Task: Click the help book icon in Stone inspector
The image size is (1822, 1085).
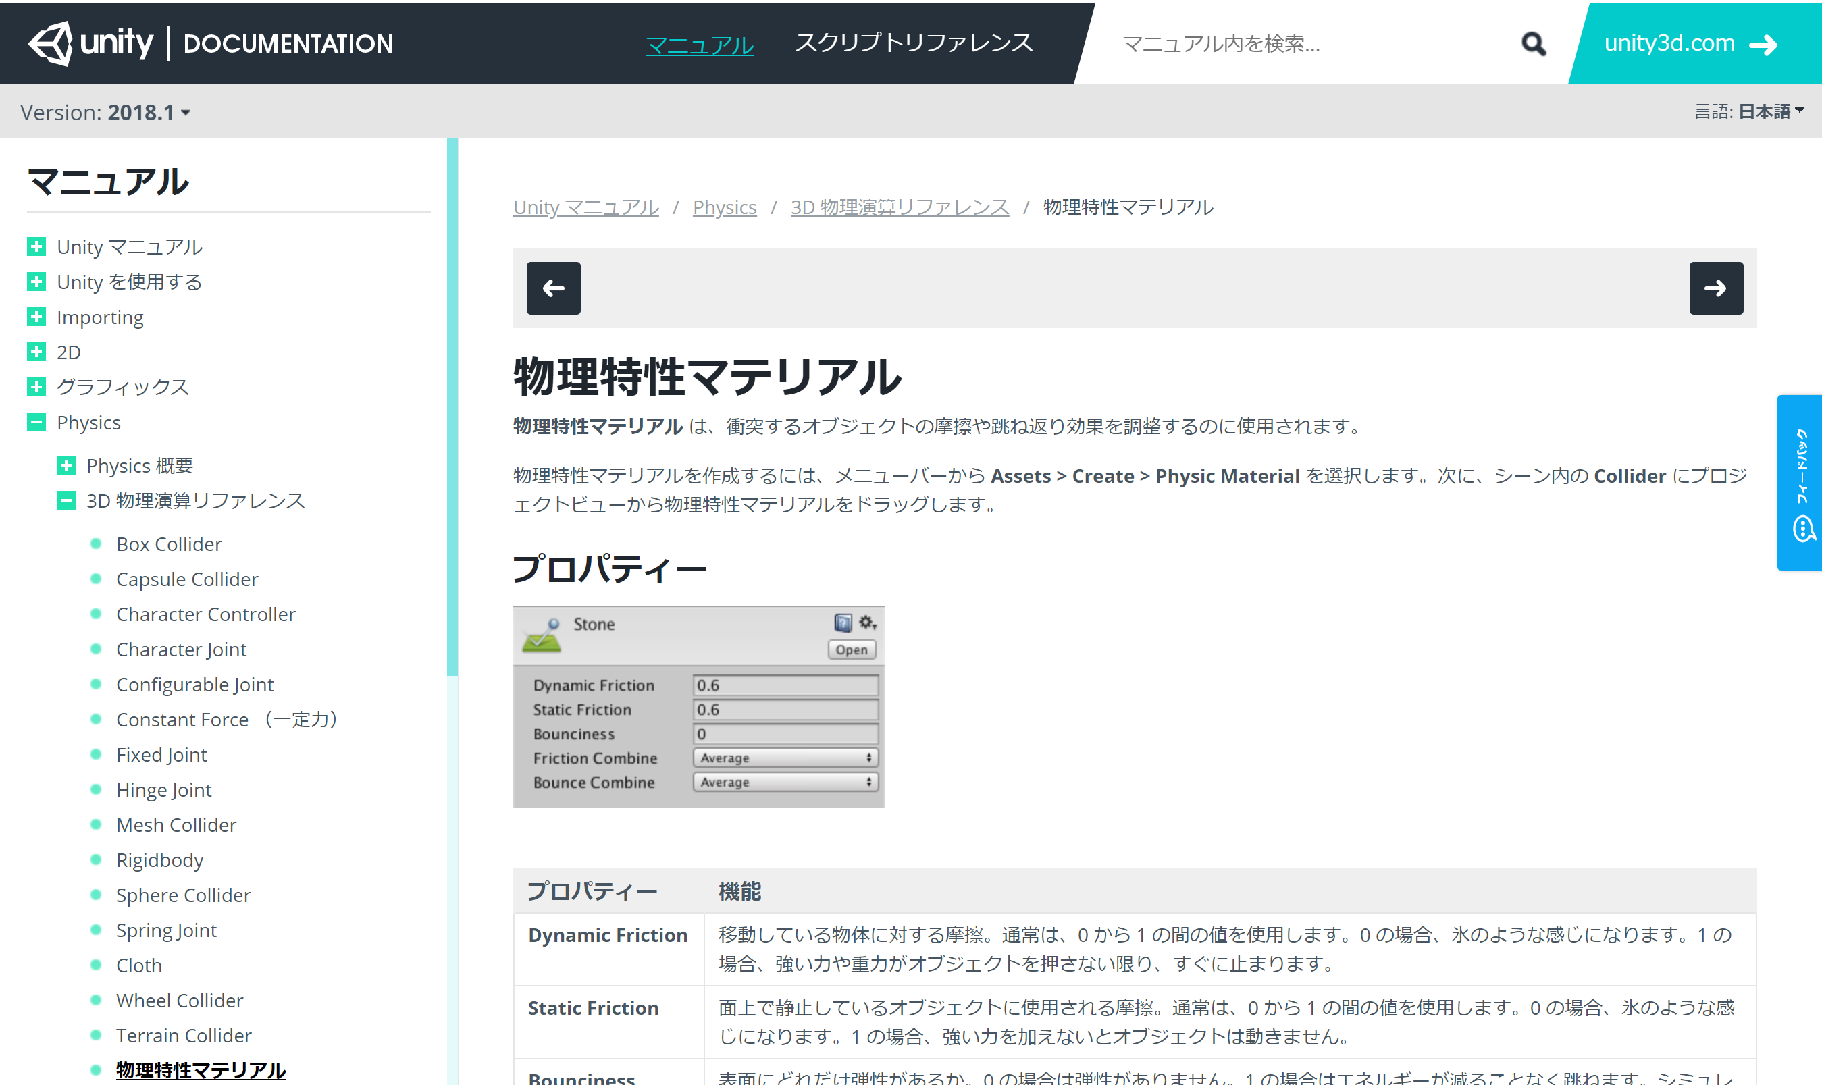Action: (842, 623)
